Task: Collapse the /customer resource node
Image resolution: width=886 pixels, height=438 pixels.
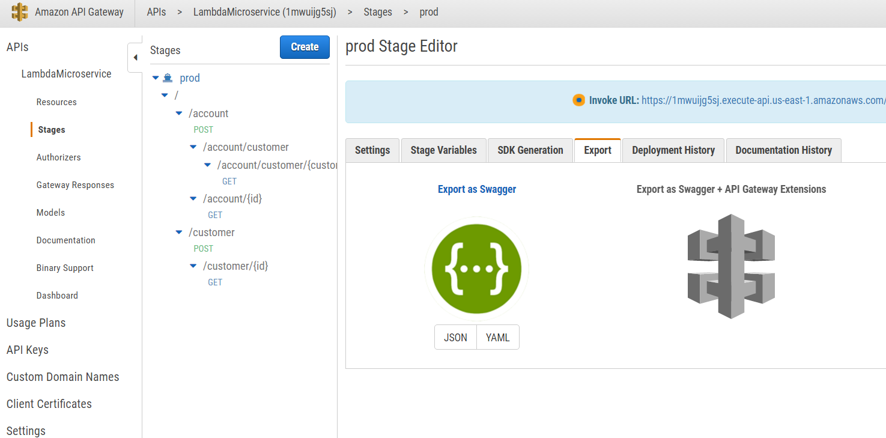Action: (x=178, y=232)
